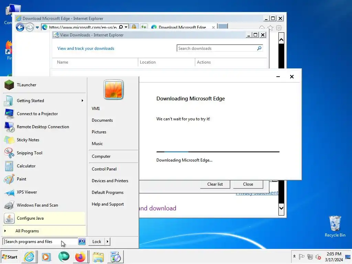Select the Download Microsoft Edge tab
Viewport: 352px width, 264px height.
tap(182, 27)
